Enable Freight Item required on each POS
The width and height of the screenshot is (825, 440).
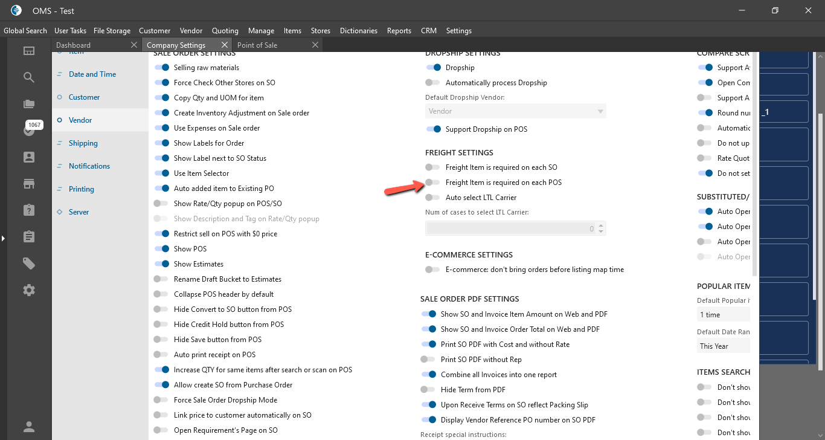432,183
